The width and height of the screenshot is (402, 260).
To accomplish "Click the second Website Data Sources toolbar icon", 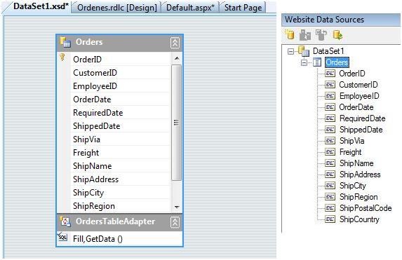I will 305,35.
